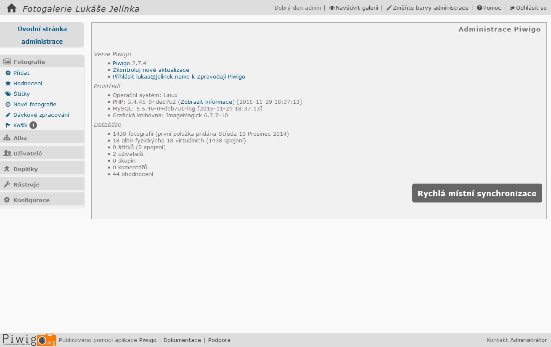
Task: Click the clock icon beside Nové fotografie
Action: pos(8,104)
